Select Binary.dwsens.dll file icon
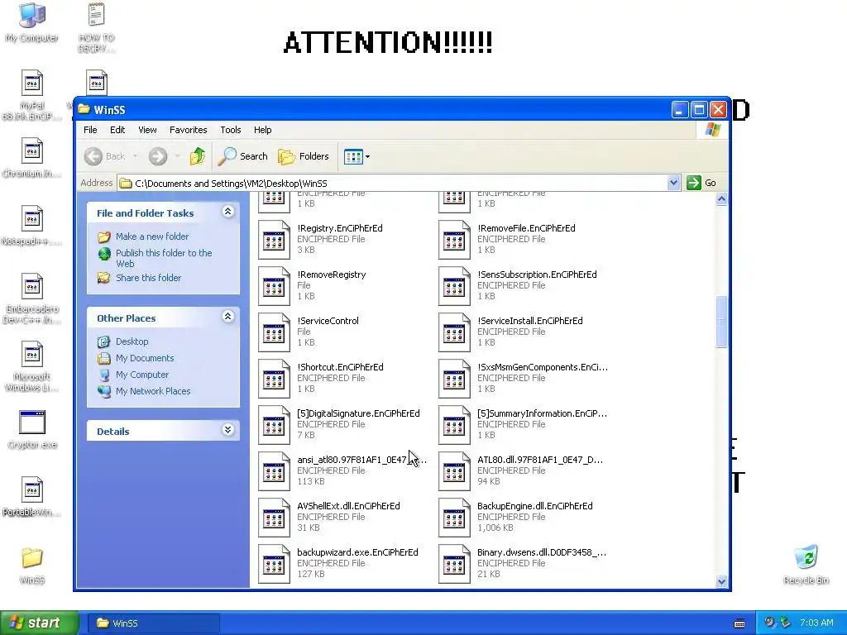This screenshot has height=635, width=847. click(454, 564)
